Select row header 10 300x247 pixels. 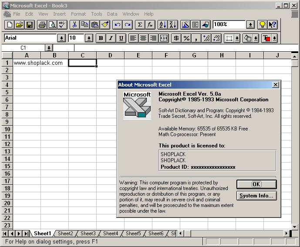point(7,129)
